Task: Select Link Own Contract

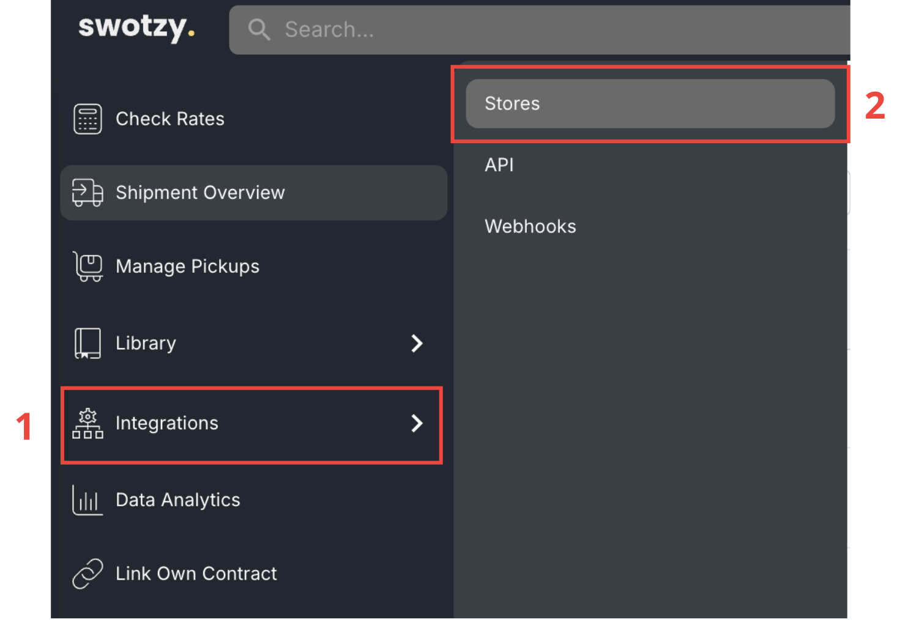Action: click(x=196, y=574)
